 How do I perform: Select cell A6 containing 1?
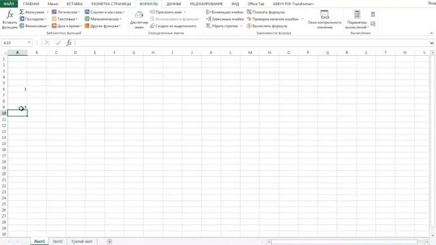click(17, 89)
